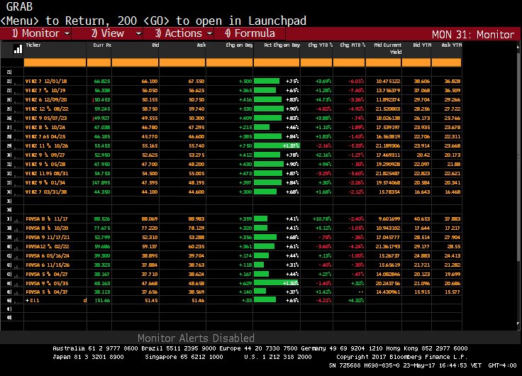The image size is (522, 376).
Task: Click the Ticker column header
Action: 33,45
